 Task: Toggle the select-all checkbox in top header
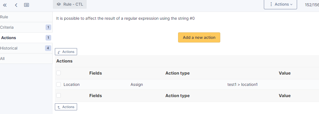[59, 73]
